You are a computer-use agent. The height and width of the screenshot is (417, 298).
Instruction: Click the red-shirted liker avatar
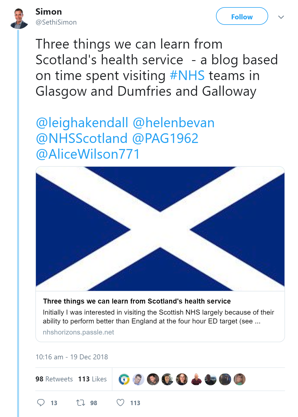click(196, 379)
